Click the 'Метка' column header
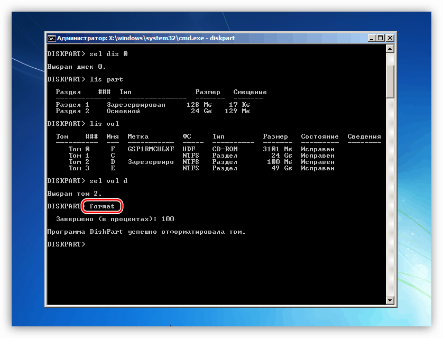Image resolution: width=443 pixels, height=338 pixels. (138, 136)
